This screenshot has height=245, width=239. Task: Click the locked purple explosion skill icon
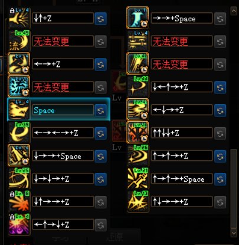click(19, 224)
